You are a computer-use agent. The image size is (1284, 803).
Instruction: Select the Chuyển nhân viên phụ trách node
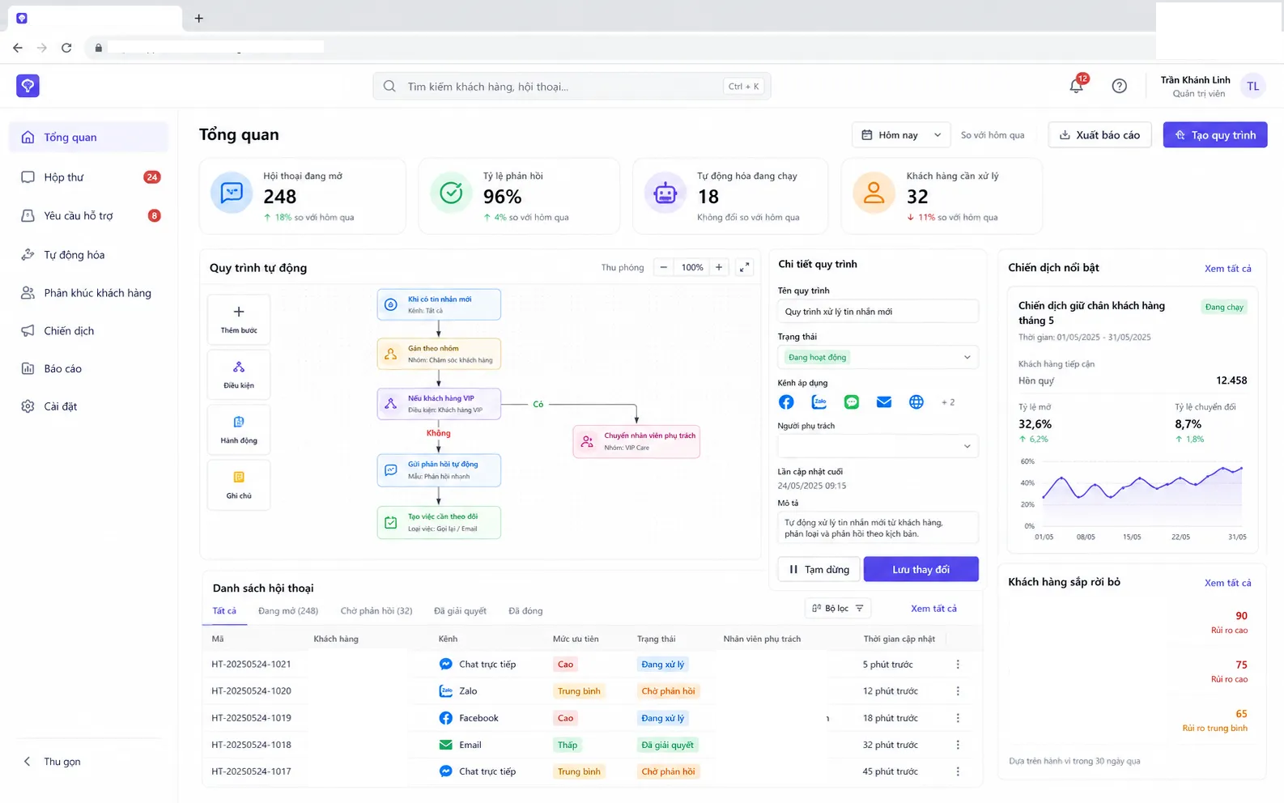pyautogui.click(x=636, y=441)
